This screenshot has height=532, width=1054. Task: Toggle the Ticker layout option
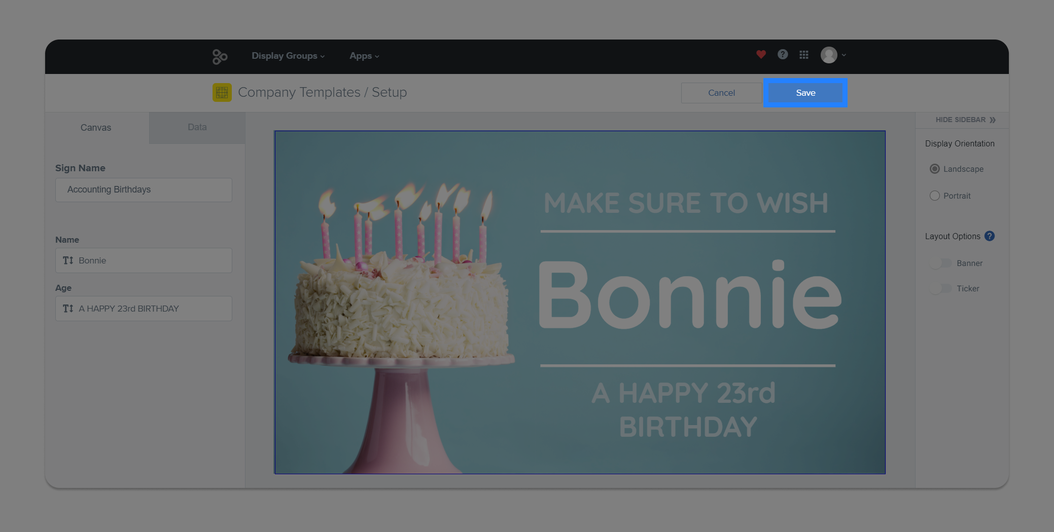(x=941, y=289)
